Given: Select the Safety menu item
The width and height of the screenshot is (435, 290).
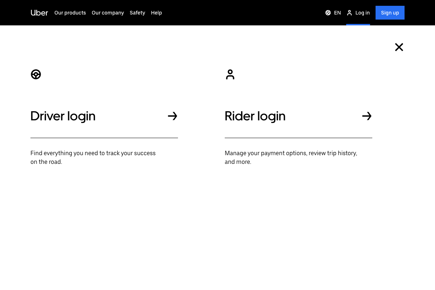Looking at the screenshot, I should (x=137, y=13).
